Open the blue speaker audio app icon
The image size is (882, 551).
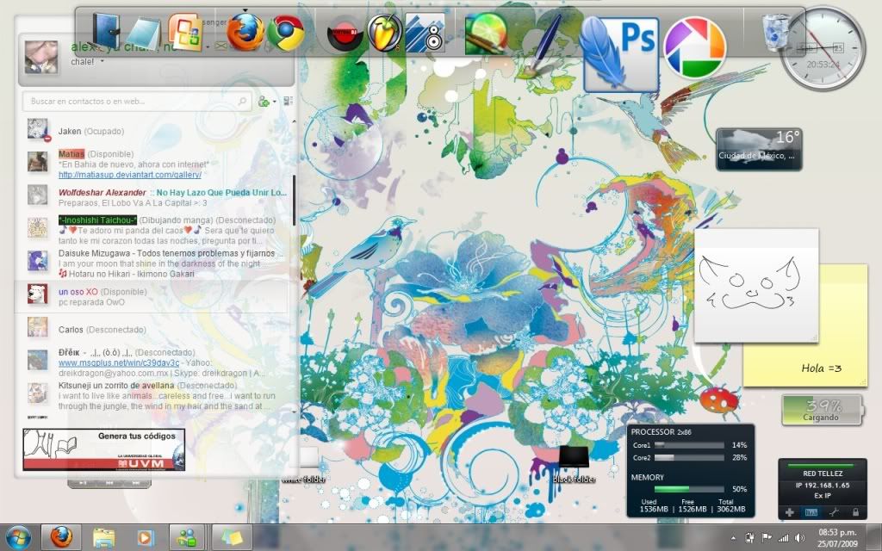point(425,33)
